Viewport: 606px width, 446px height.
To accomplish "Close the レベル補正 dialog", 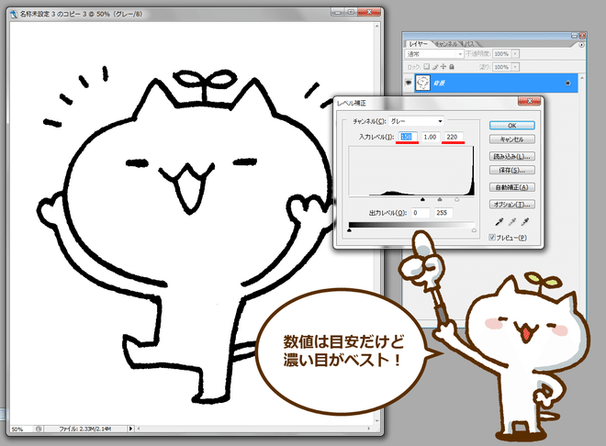I will 530,101.
